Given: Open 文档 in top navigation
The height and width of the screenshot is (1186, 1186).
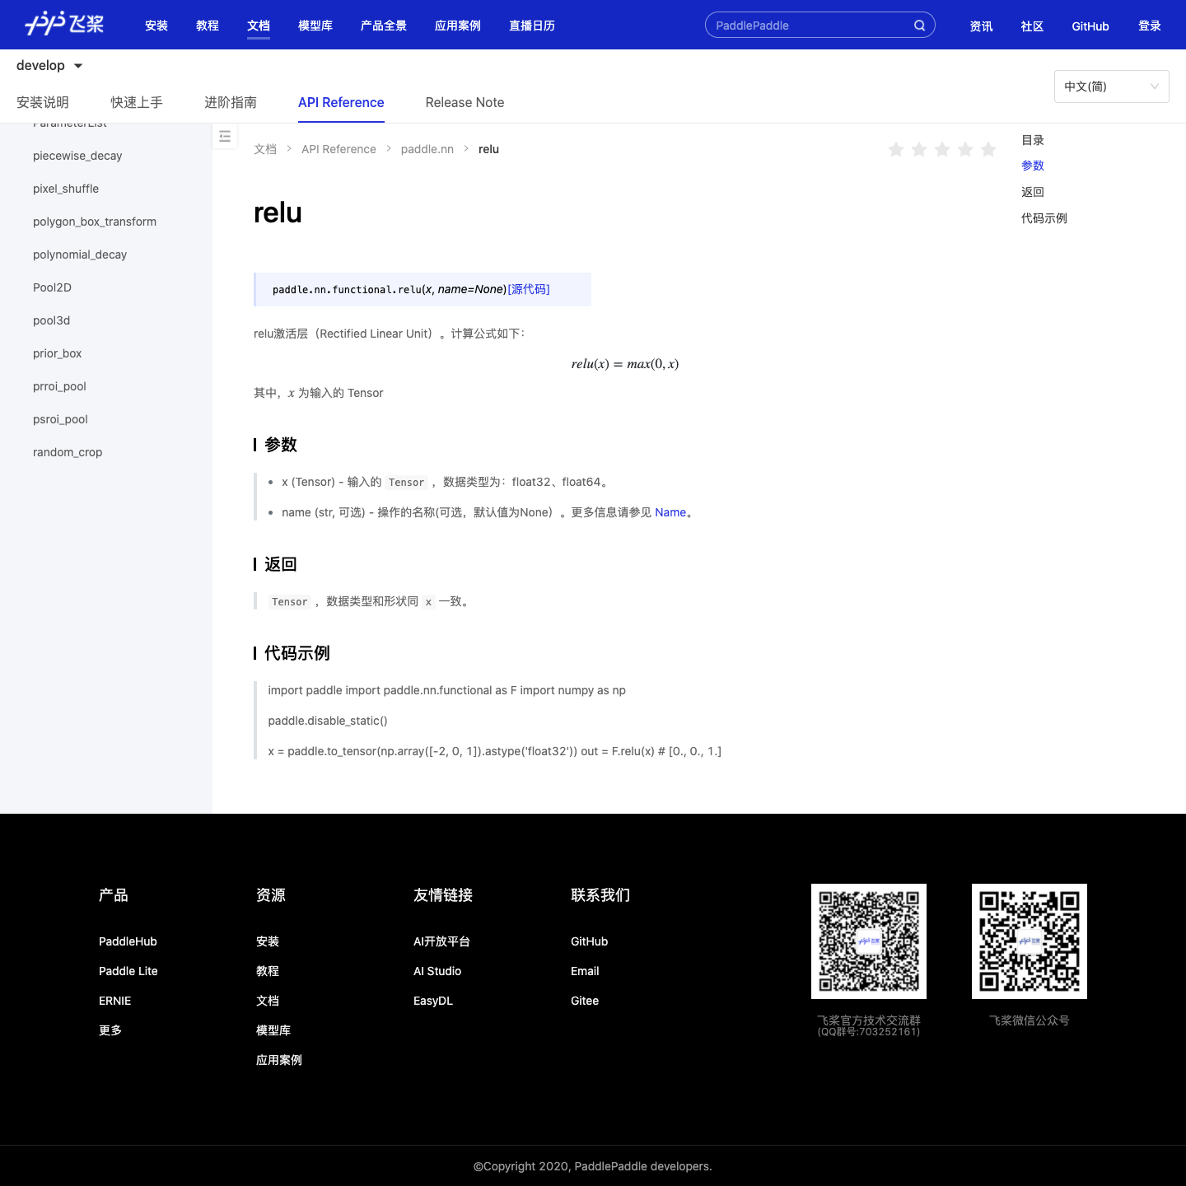Looking at the screenshot, I should (259, 26).
